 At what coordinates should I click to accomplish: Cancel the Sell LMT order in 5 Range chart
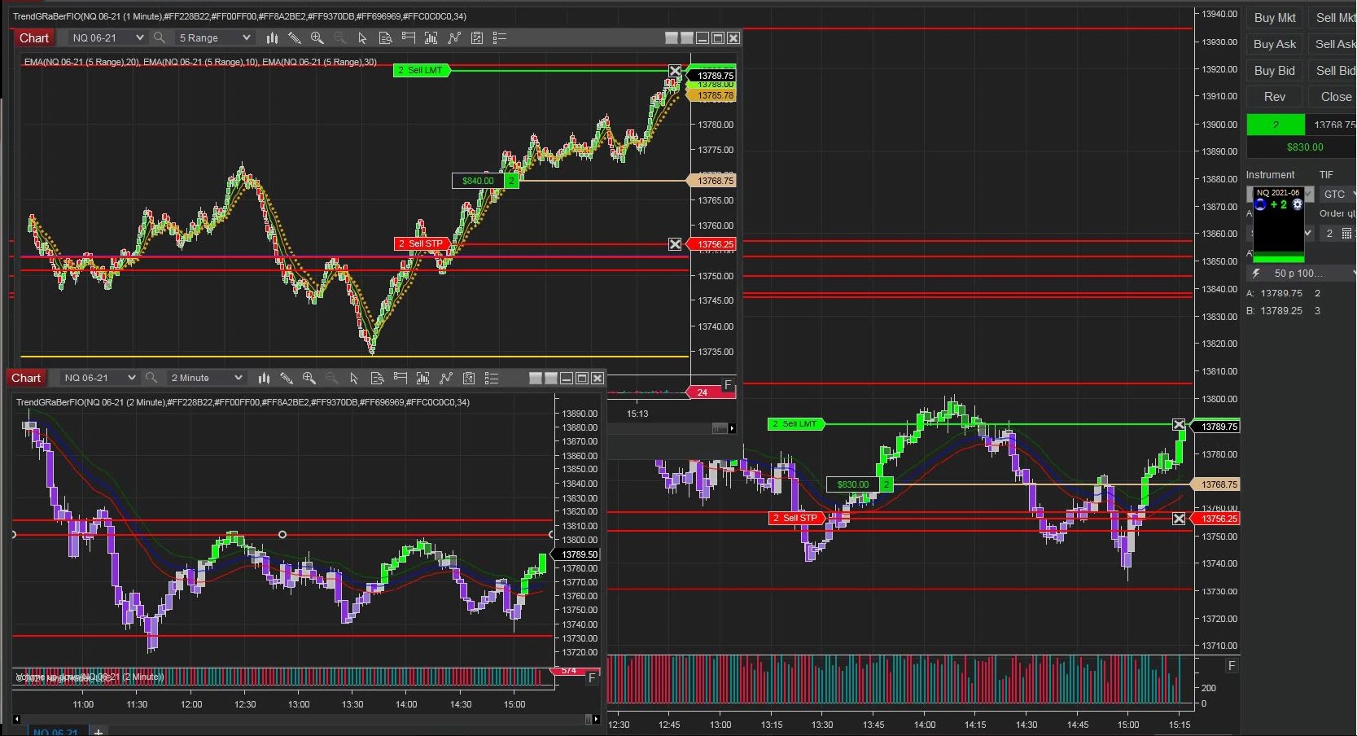point(675,71)
